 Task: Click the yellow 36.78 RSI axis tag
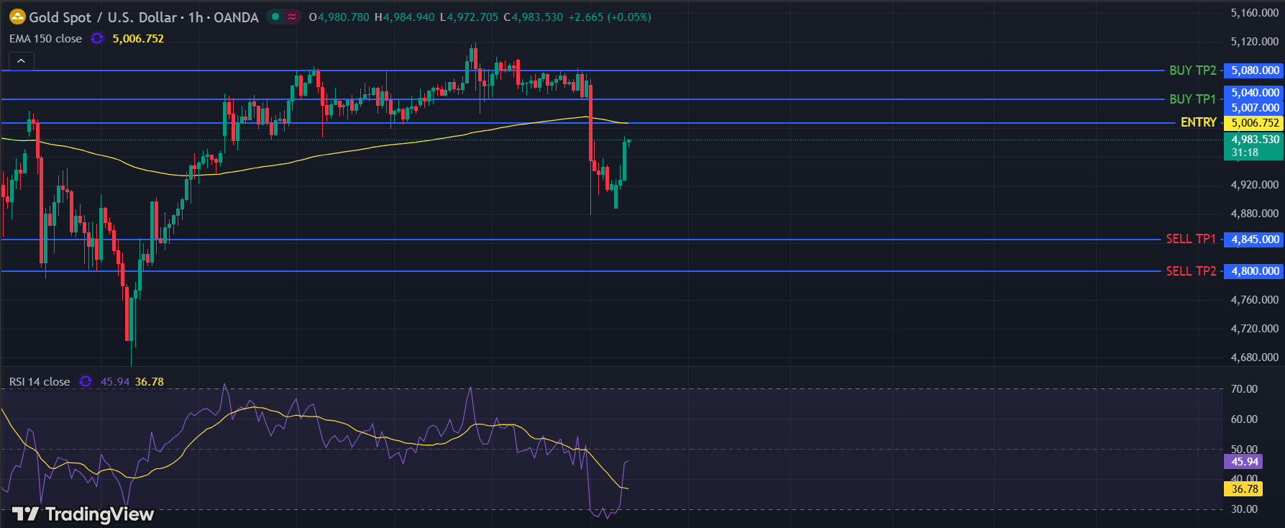(x=1244, y=489)
